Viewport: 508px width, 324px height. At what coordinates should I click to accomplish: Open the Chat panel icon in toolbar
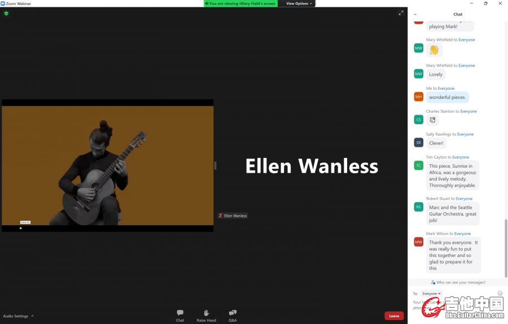179,313
